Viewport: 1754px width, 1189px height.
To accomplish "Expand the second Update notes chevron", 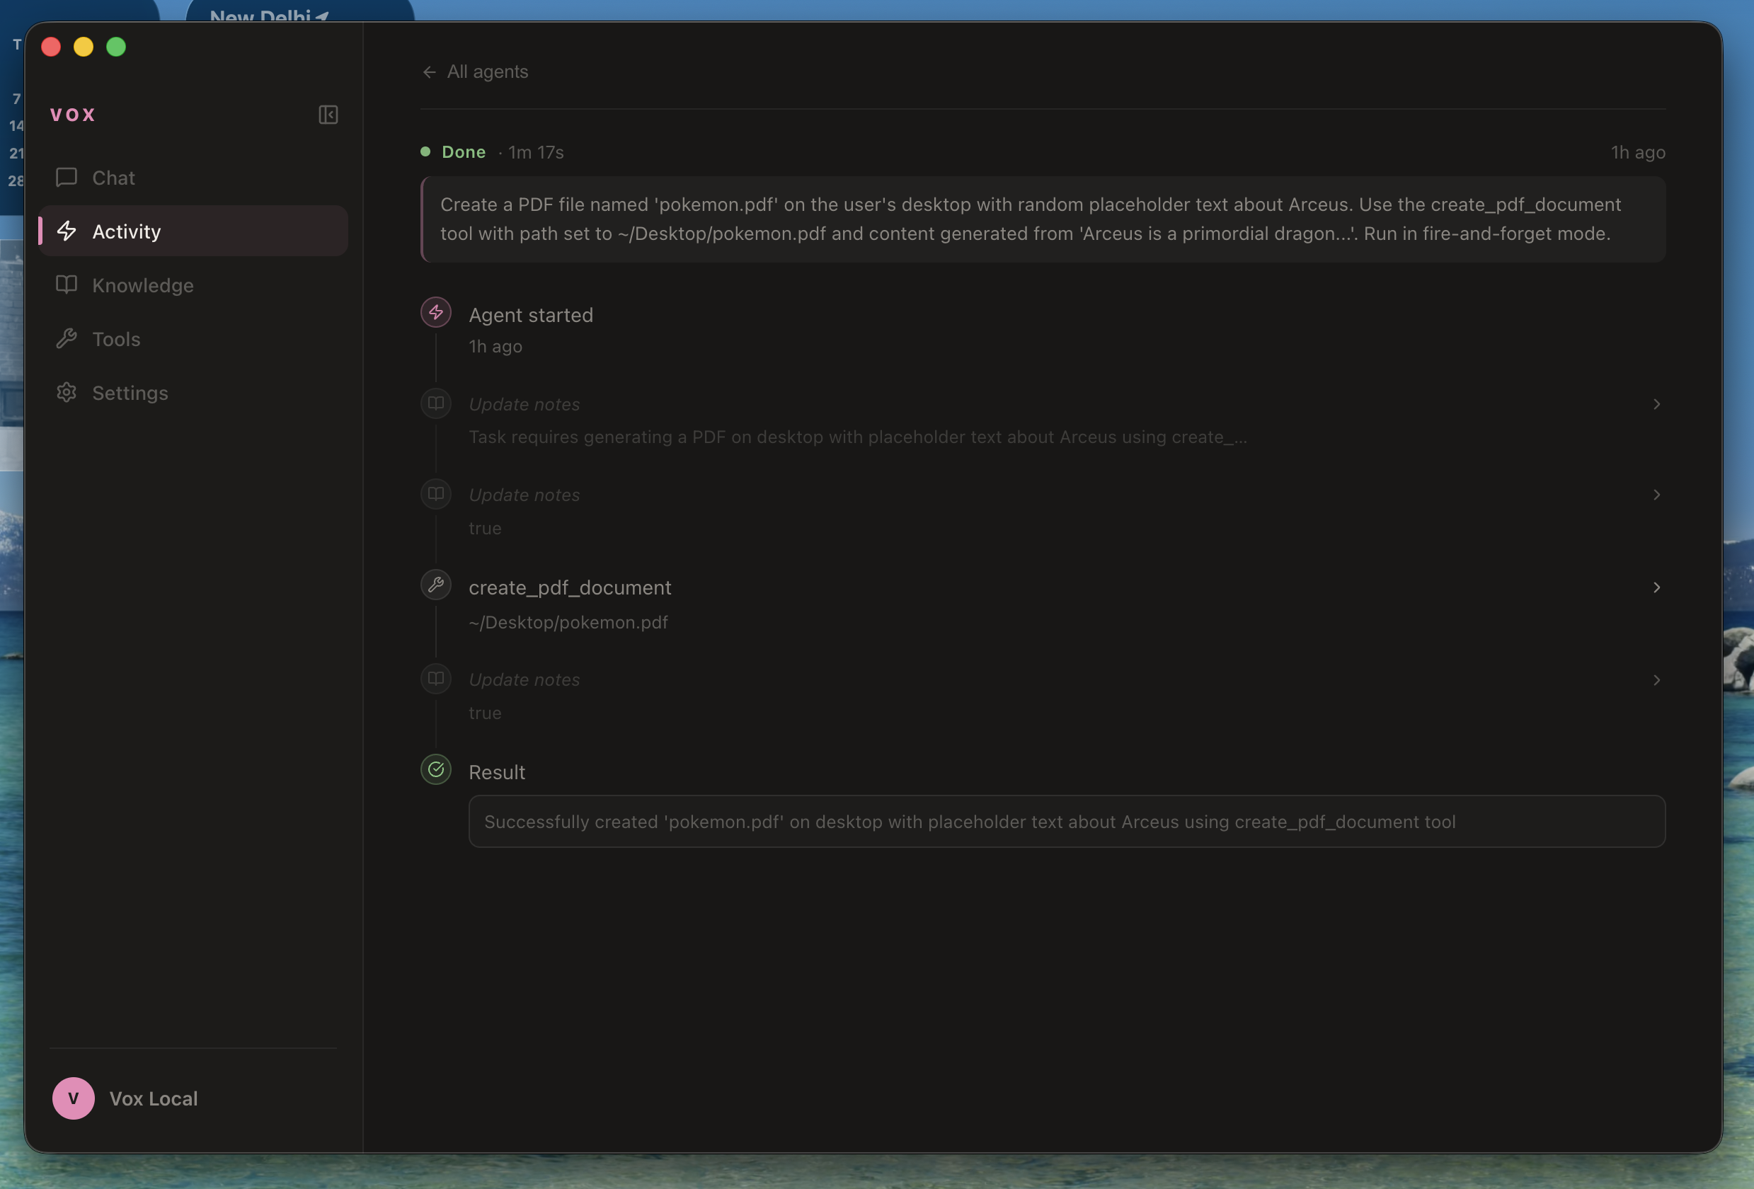I will (x=1656, y=495).
